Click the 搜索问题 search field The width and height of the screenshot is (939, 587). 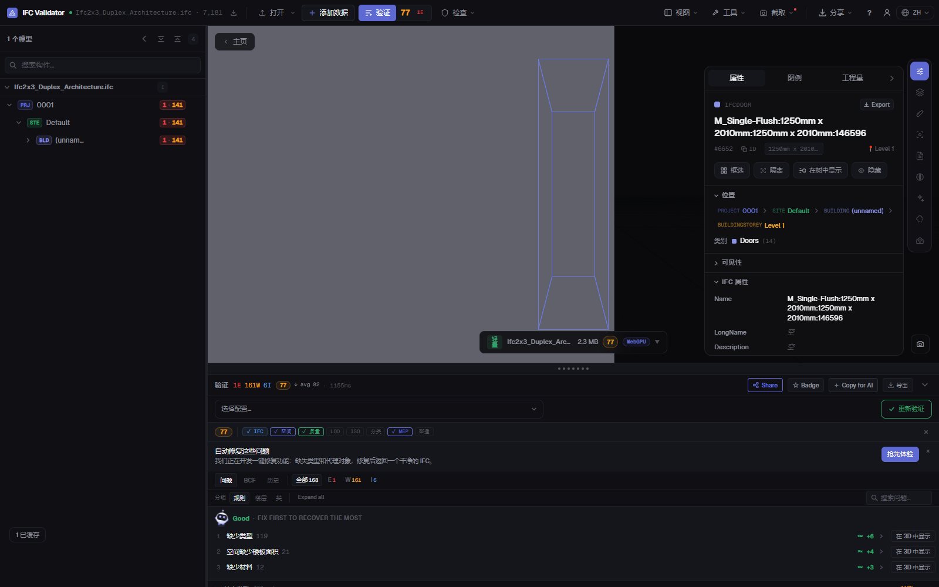[899, 498]
